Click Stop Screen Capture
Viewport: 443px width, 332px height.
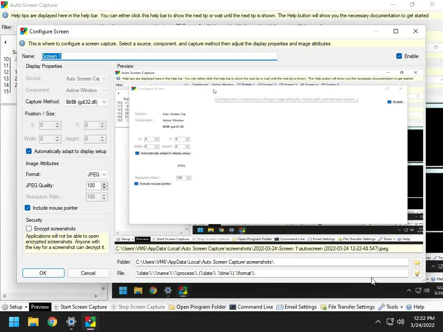pyautogui.click(x=138, y=307)
